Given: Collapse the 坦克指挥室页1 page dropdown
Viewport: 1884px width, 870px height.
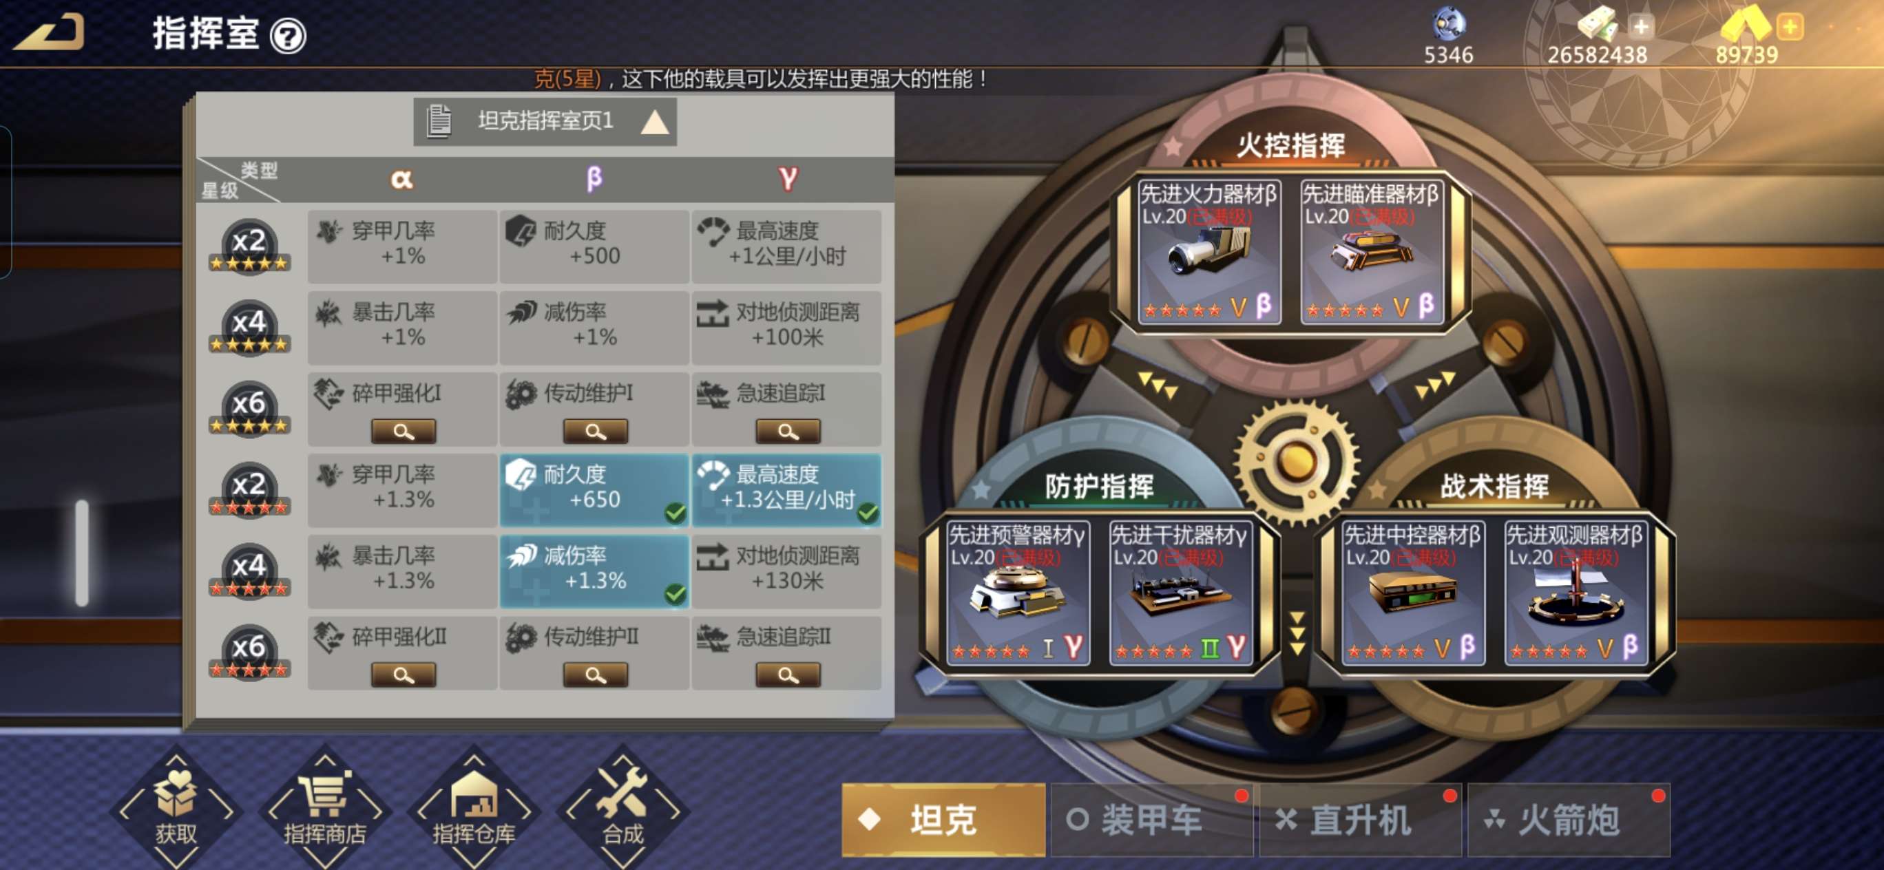Looking at the screenshot, I should coord(545,121).
